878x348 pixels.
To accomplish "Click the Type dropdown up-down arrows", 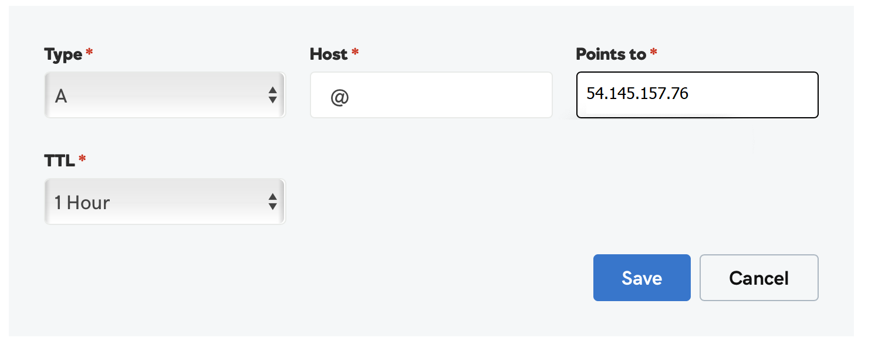I will tap(272, 95).
